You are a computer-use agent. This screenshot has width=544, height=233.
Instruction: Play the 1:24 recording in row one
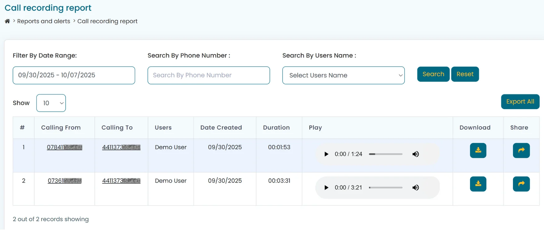[326, 154]
